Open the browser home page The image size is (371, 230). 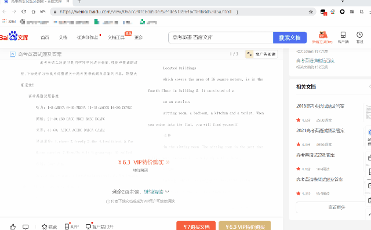34,12
